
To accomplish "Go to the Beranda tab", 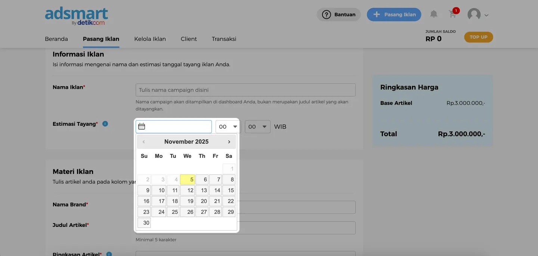I will tap(56, 39).
